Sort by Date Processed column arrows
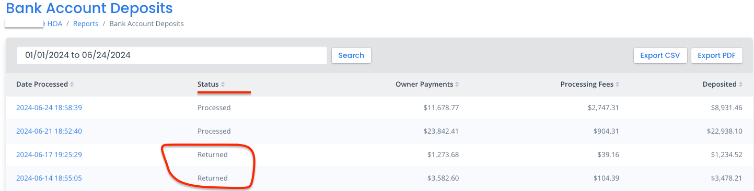This screenshot has width=754, height=191. 72,85
